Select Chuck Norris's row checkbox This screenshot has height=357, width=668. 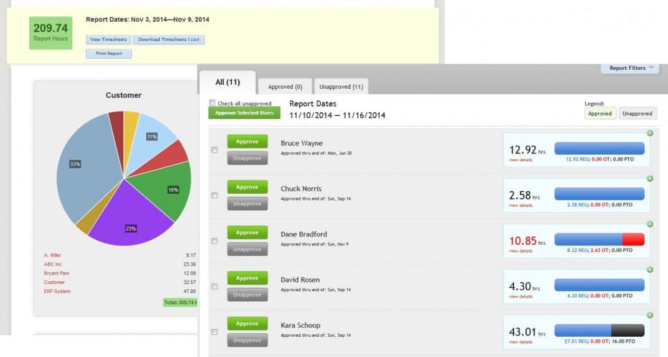[x=214, y=196]
